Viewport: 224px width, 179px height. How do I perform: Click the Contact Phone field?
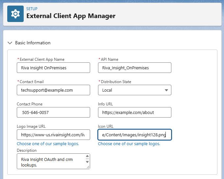click(x=53, y=112)
